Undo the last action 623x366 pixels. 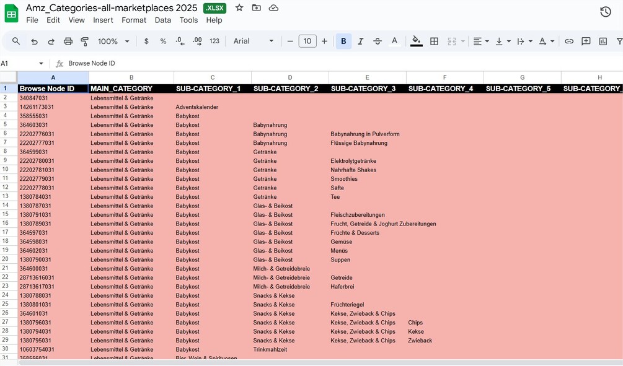click(x=34, y=41)
